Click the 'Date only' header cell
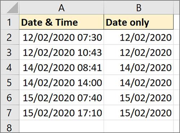Screen dimensions: 180x133 click(139, 22)
